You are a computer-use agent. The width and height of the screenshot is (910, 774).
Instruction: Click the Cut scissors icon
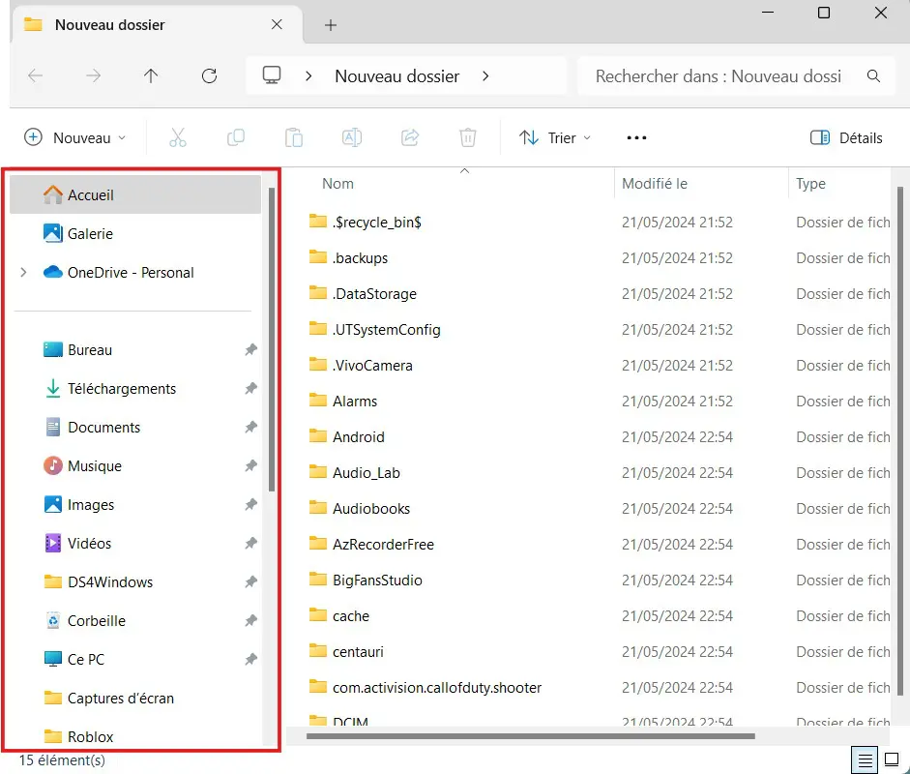pyautogui.click(x=178, y=138)
